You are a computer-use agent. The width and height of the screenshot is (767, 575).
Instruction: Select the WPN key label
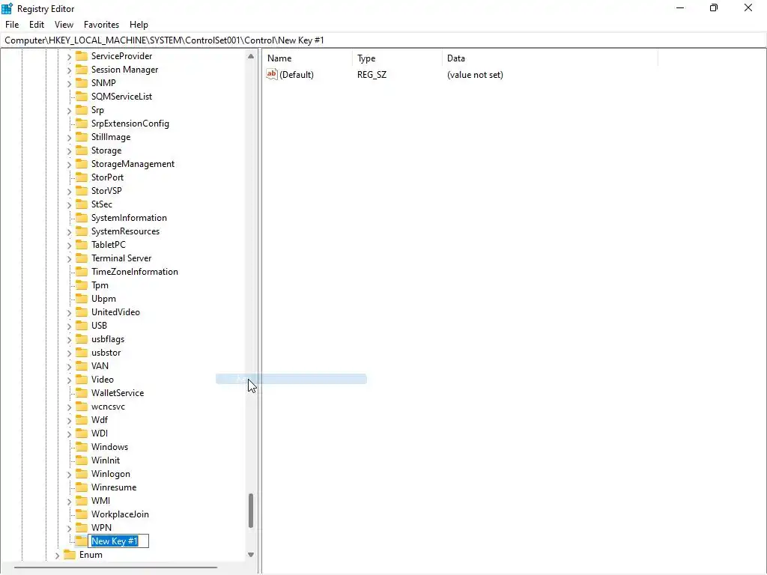101,528
